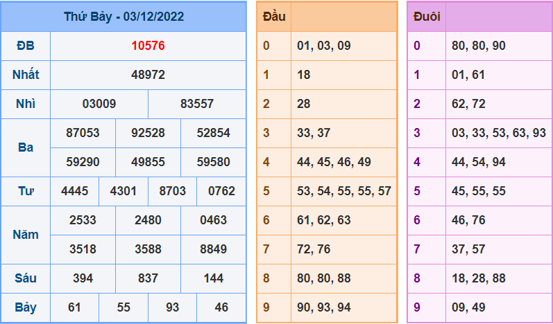Click the Đuôi column header
The height and width of the screenshot is (324, 553).
click(x=427, y=17)
